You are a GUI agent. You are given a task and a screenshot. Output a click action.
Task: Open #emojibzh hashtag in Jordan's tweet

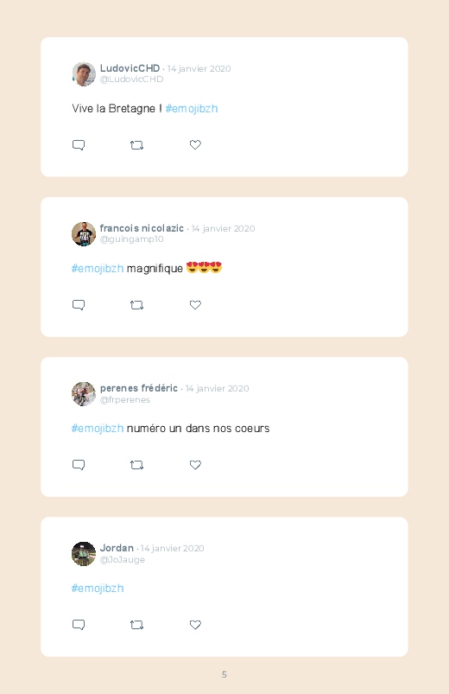click(98, 589)
